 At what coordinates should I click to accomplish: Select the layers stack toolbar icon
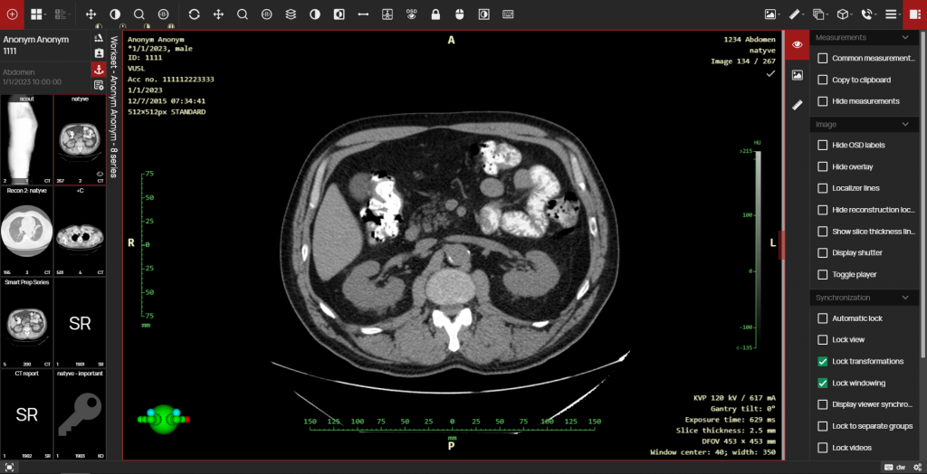(291, 14)
